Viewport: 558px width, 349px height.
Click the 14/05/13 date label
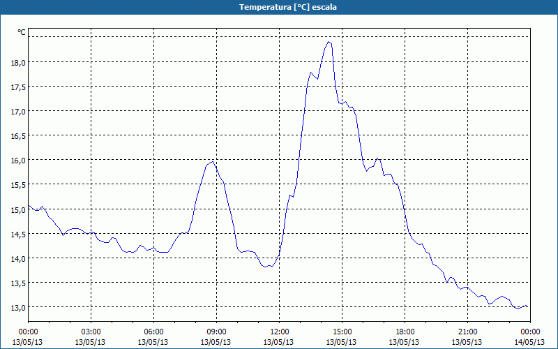click(529, 342)
